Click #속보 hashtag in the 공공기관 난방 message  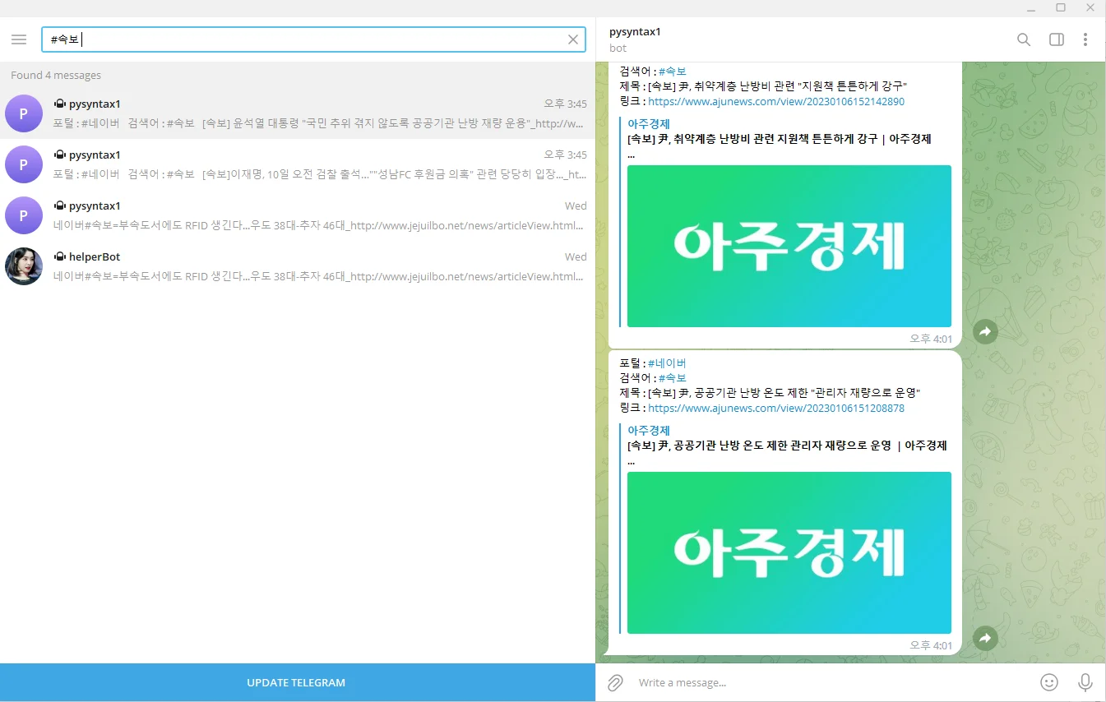672,378
